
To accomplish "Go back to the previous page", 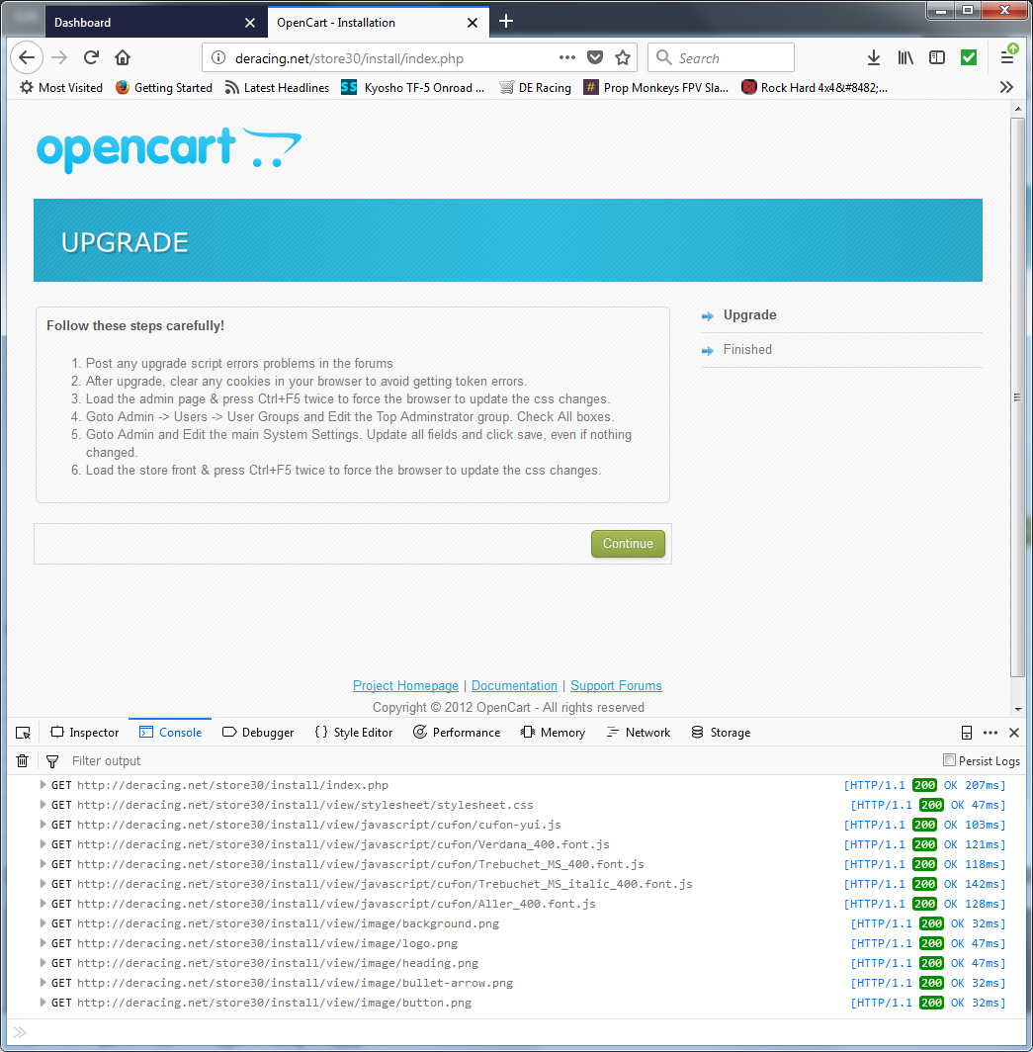I will (x=27, y=57).
